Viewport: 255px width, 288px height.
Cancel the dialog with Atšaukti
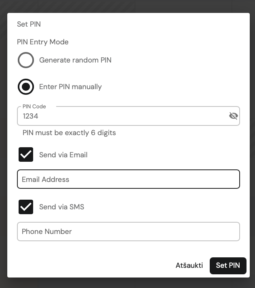[189, 265]
